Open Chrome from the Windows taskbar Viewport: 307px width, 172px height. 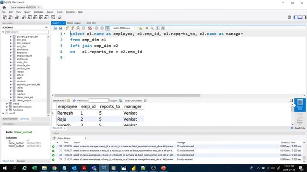point(54,168)
